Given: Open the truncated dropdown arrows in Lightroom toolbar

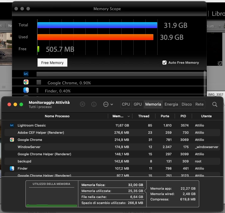Looking at the screenshot, I should click(220, 27).
